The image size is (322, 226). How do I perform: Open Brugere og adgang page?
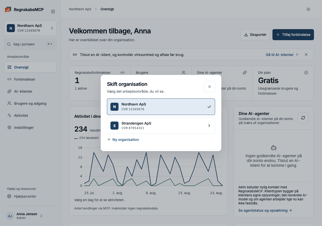tap(30, 103)
